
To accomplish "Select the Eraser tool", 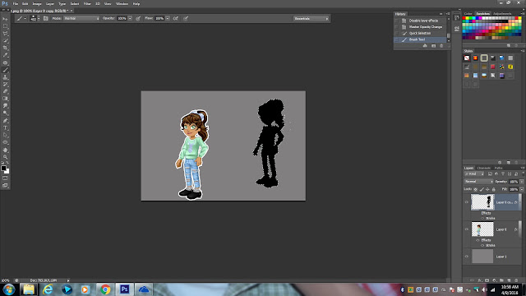I will tap(6, 91).
